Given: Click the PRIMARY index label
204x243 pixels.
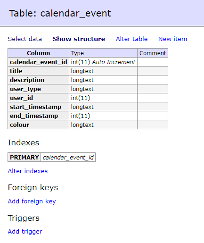Looking at the screenshot, I should click(24, 157).
